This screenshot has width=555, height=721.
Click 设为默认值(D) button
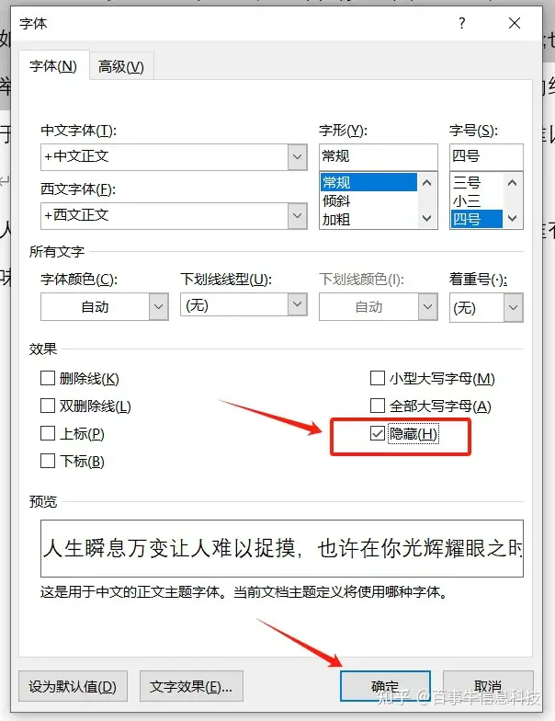(73, 686)
